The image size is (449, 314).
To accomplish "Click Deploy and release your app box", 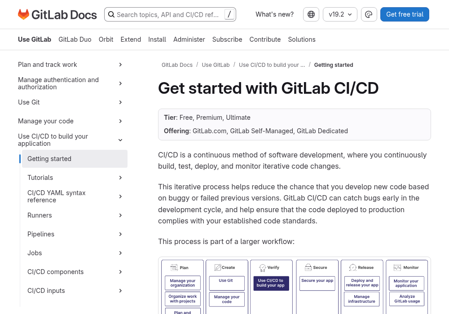I will point(362,283).
